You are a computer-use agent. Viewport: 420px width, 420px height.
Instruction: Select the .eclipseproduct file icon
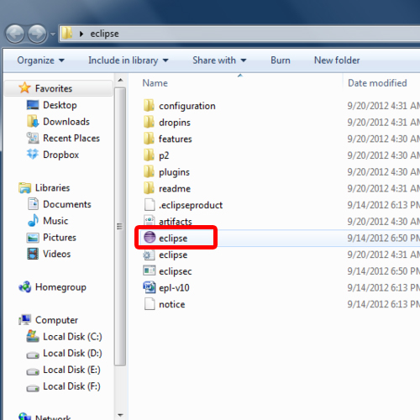click(x=150, y=205)
